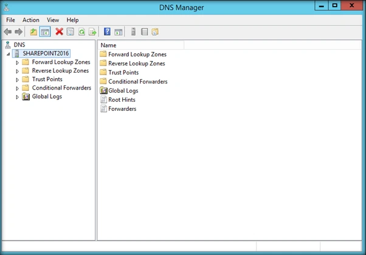
Task: Click the Back arrow toolbar button
Action: [x=8, y=31]
